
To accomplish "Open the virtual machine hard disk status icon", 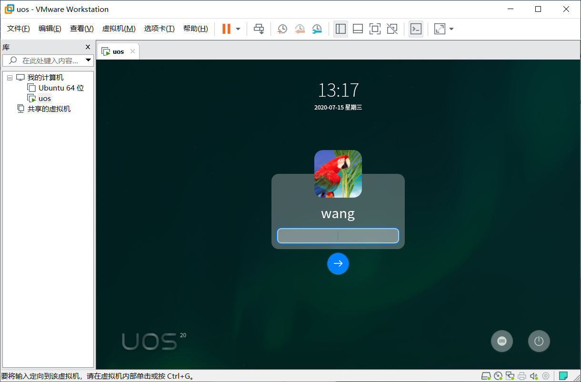I will 486,376.
